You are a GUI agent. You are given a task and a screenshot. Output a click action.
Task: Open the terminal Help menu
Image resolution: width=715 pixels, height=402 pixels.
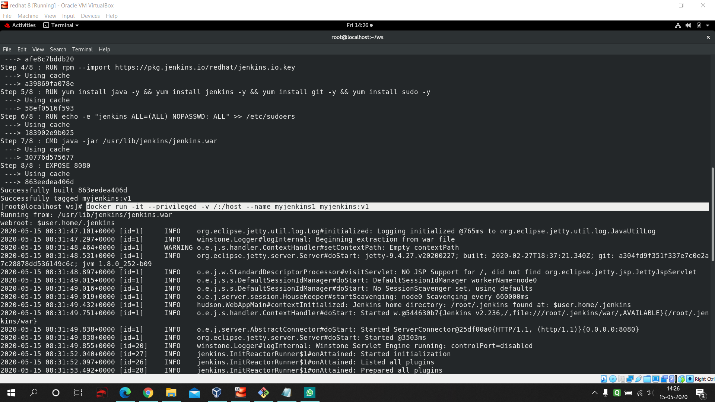point(104,50)
